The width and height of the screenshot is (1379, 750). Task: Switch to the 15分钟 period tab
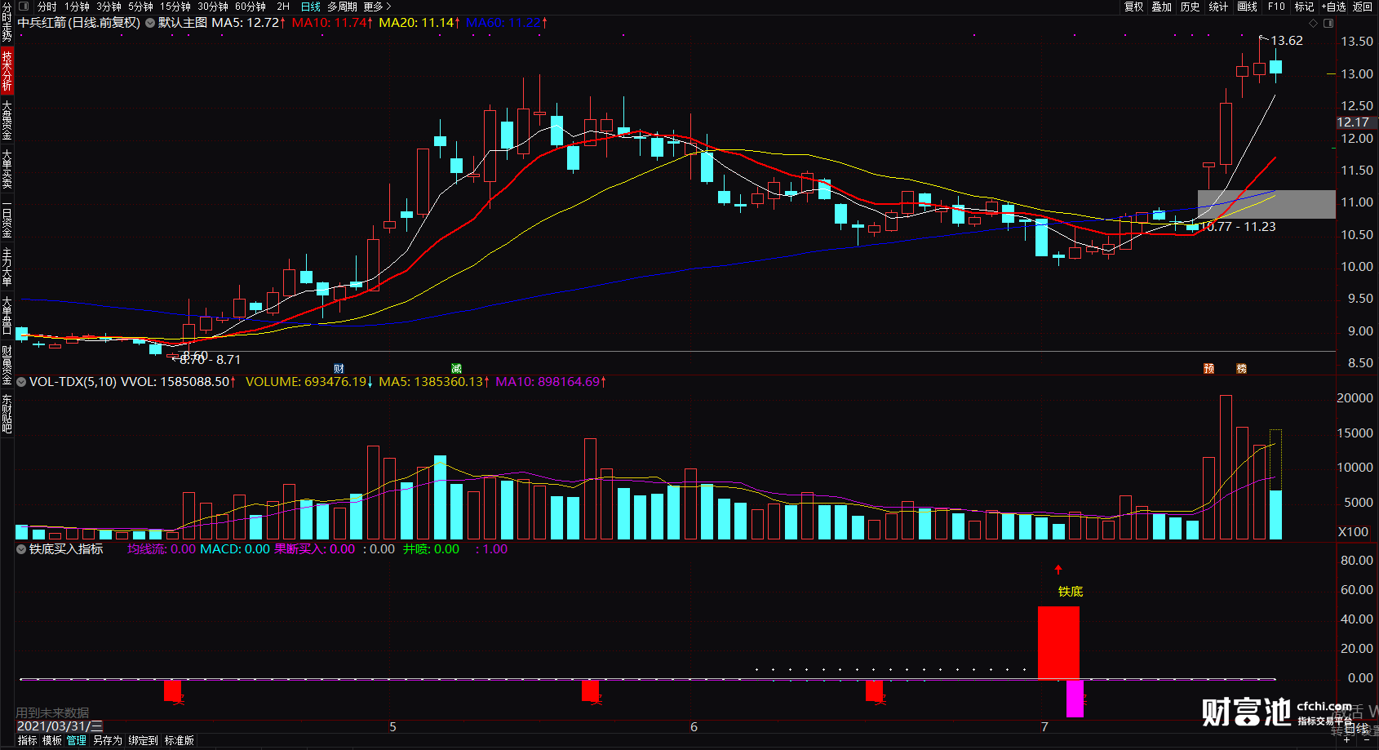coord(175,7)
